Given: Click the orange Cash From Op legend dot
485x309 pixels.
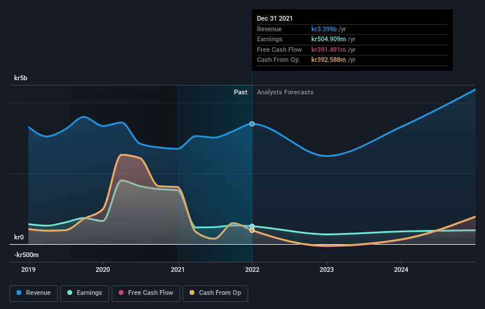Looking at the screenshot, I should 192,292.
